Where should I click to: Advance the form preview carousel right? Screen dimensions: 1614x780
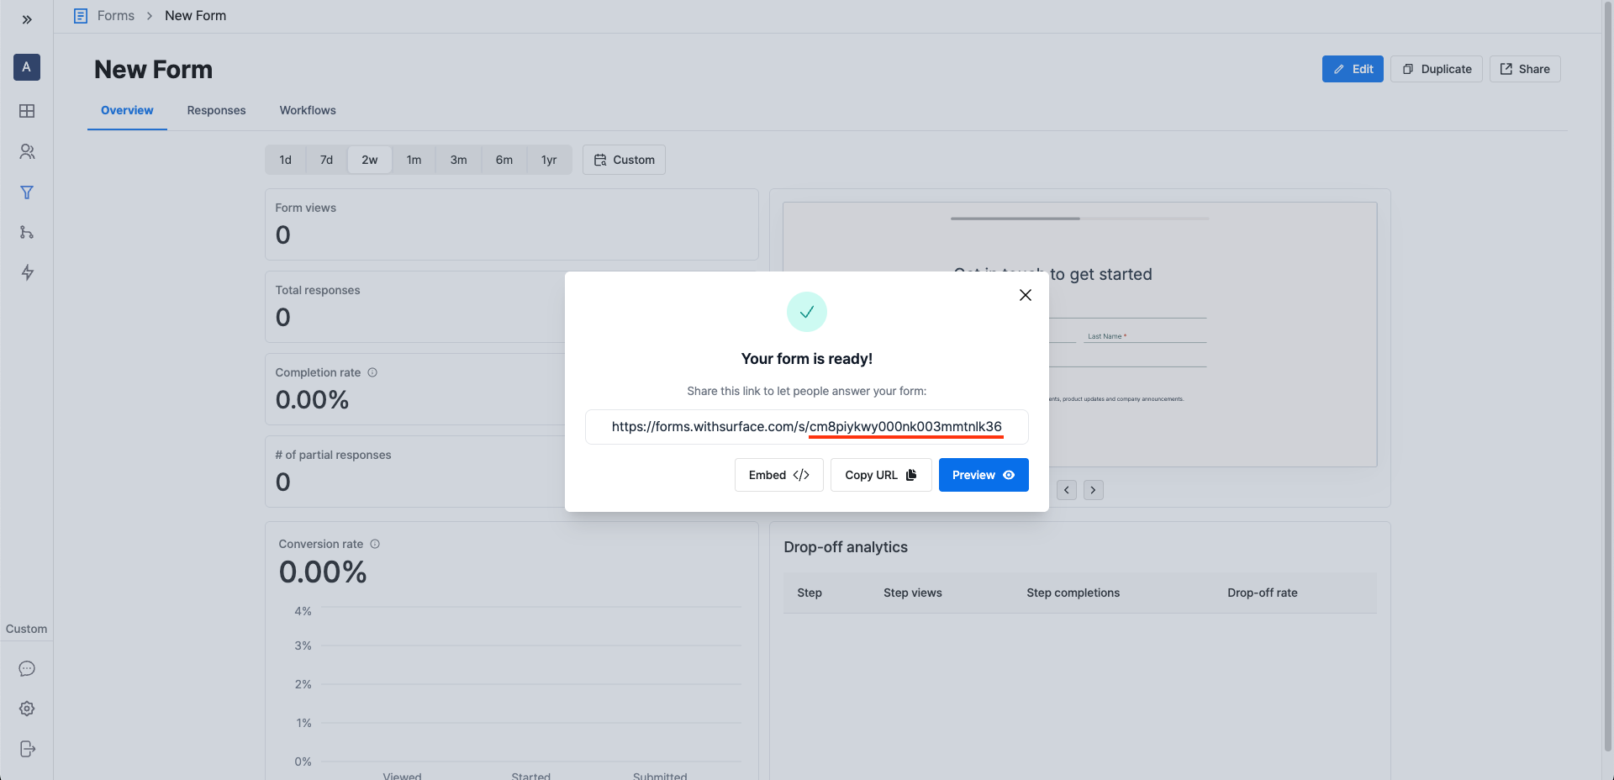[1093, 489]
